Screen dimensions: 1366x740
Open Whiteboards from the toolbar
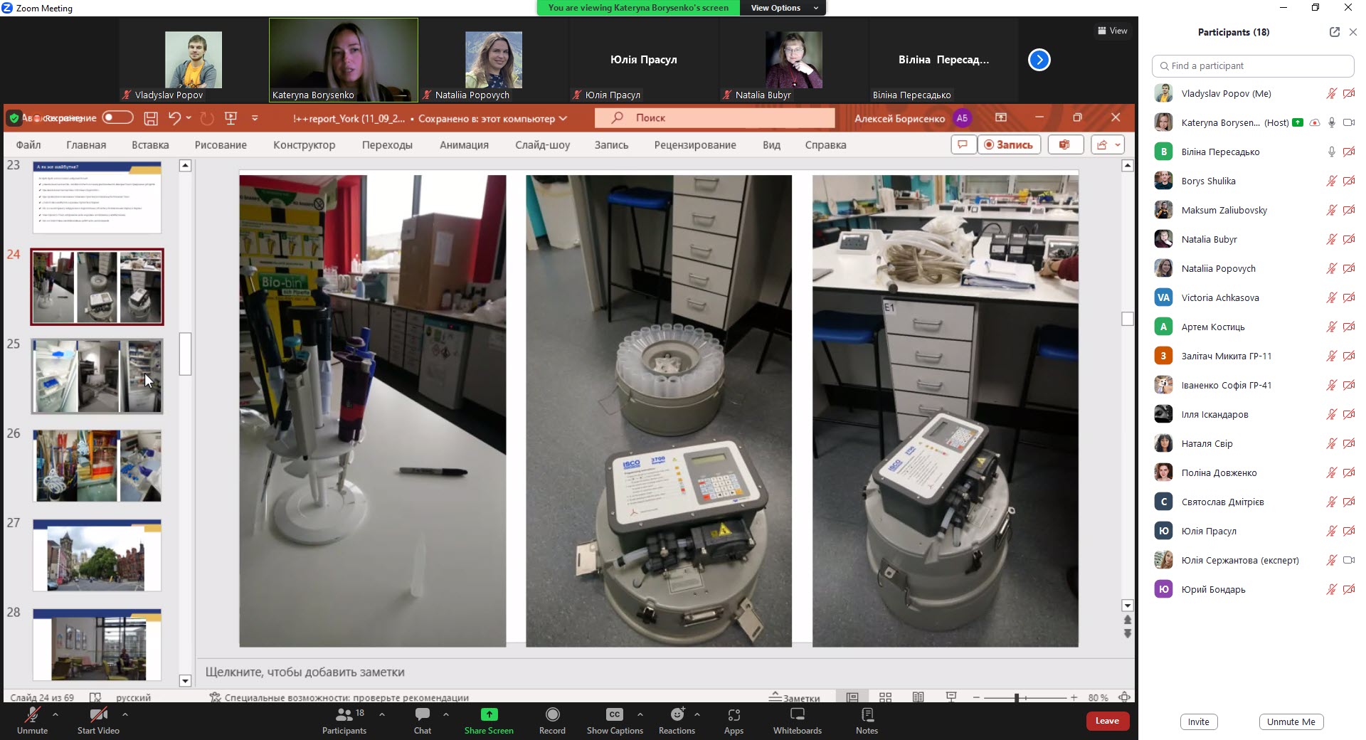[x=797, y=714]
